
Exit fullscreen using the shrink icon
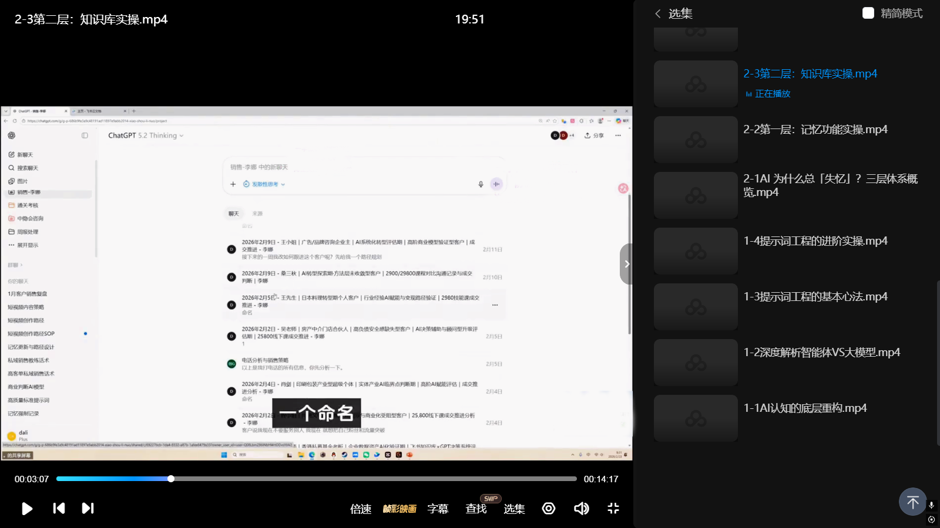pos(613,508)
